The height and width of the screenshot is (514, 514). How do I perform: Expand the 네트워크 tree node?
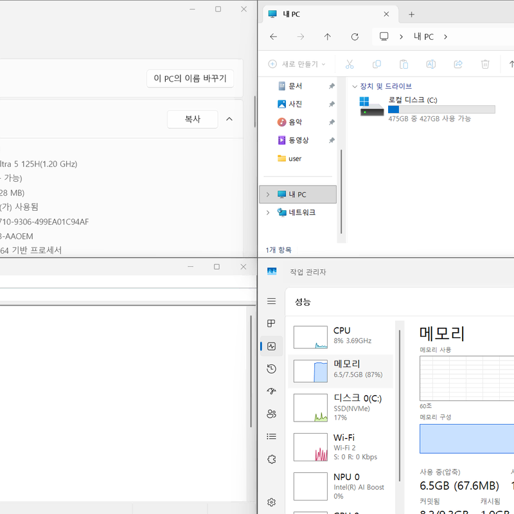click(x=268, y=213)
